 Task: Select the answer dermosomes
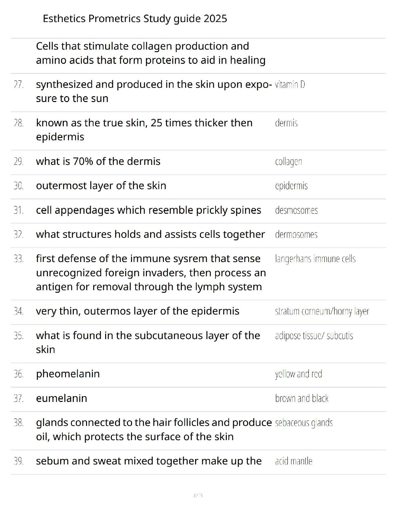pyautogui.click(x=296, y=234)
